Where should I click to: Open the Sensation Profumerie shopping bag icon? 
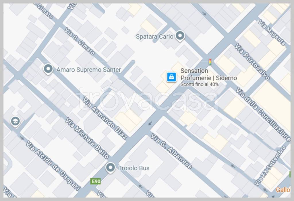point(171,77)
